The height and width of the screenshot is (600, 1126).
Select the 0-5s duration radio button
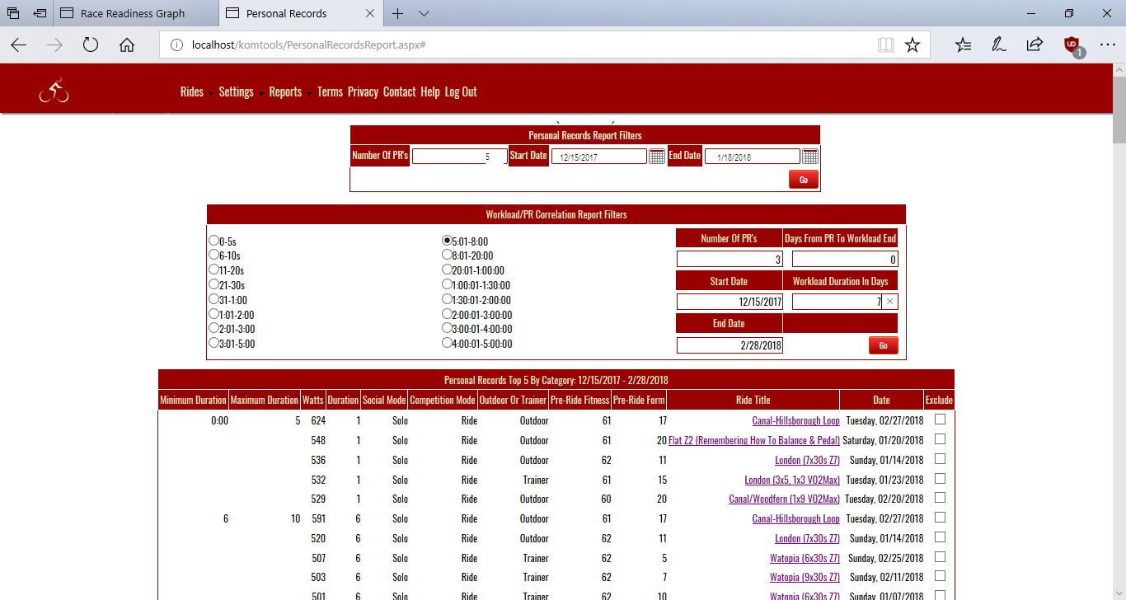click(x=214, y=241)
